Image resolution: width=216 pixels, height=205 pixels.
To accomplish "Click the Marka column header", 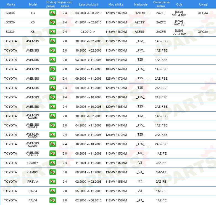I will click(11, 4).
